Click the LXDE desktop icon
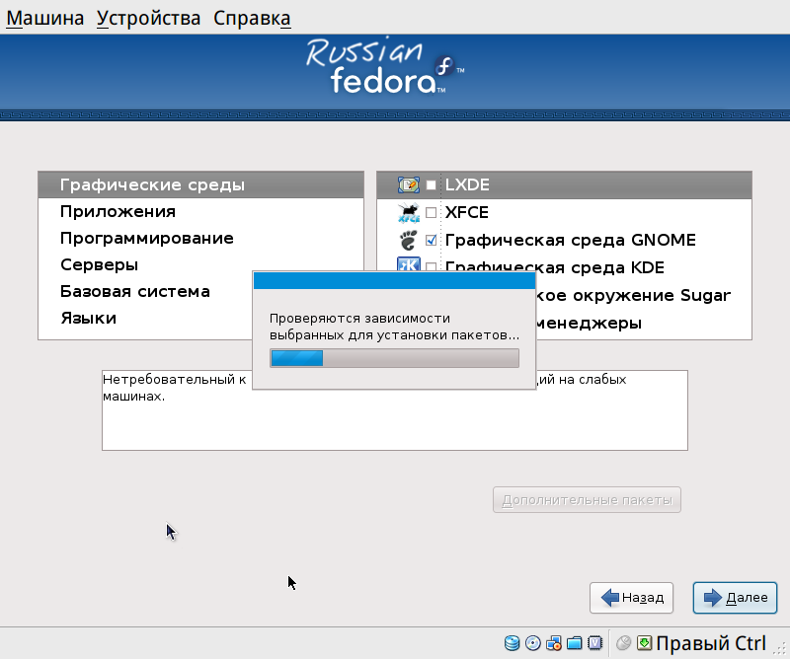Image resolution: width=790 pixels, height=659 pixels. coord(408,184)
